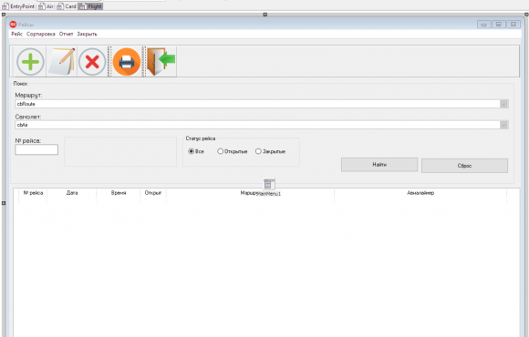Select the Закрытые radio button
529x337 pixels.
[x=258, y=151]
